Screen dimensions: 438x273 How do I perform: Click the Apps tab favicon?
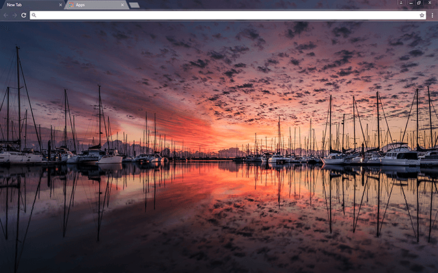(71, 5)
